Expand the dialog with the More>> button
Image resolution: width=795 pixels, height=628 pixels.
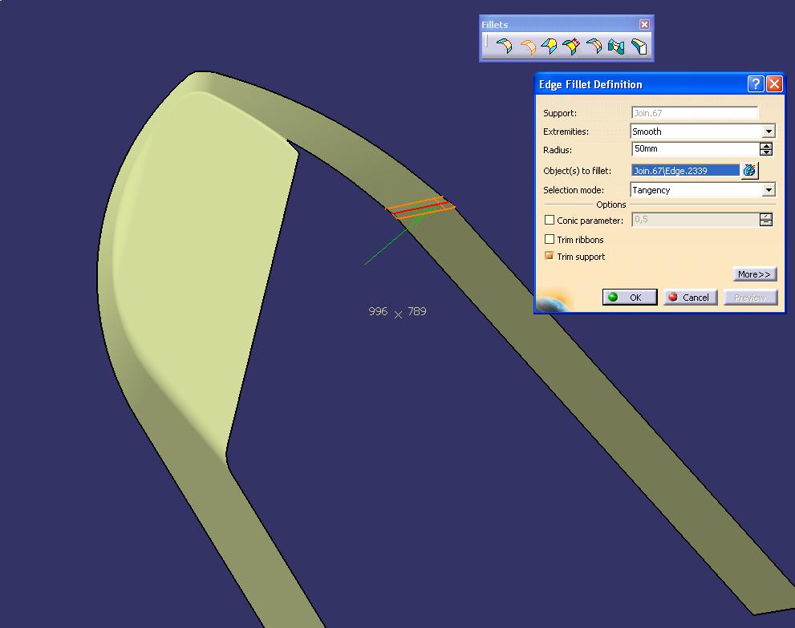click(754, 274)
